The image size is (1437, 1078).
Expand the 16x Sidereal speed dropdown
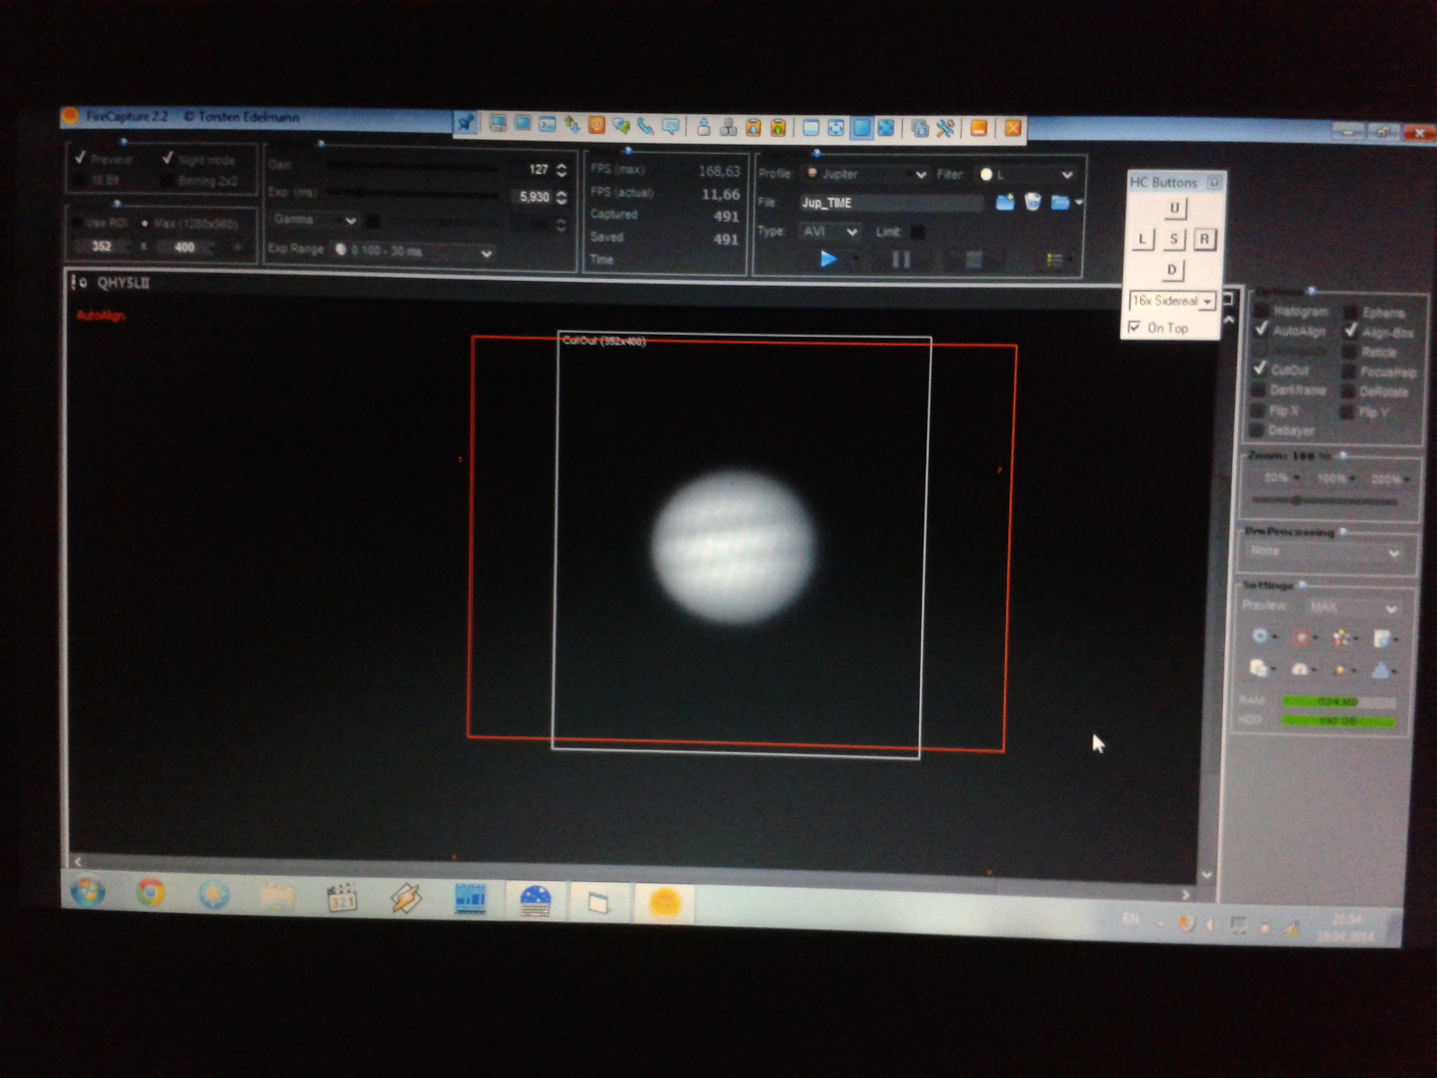(1207, 302)
